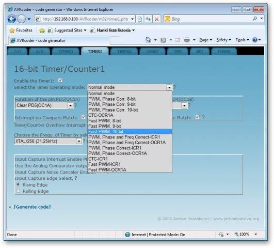274x248 pixels.
Task: Click the [Generate code] link
Action: [x=33, y=207]
